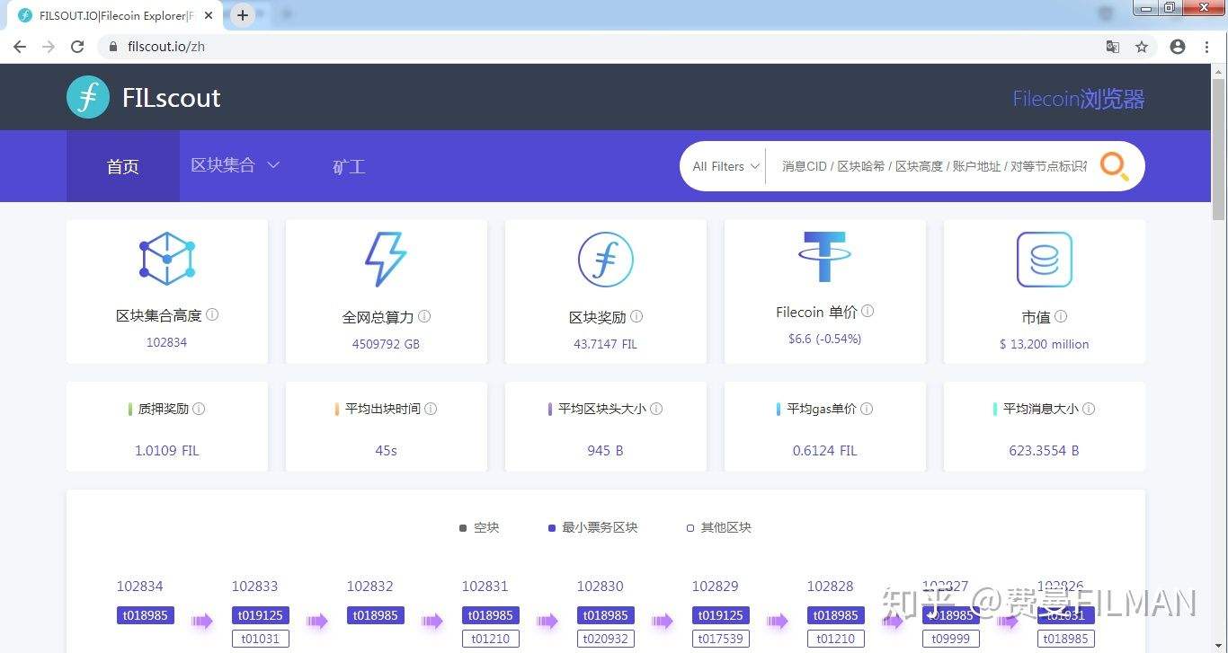The image size is (1228, 653).
Task: Expand the All Filters dropdown
Action: [x=726, y=166]
